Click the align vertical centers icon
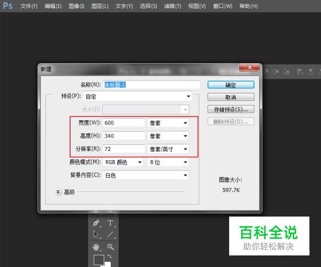Viewport: 321px width, 267px height. pos(276,71)
